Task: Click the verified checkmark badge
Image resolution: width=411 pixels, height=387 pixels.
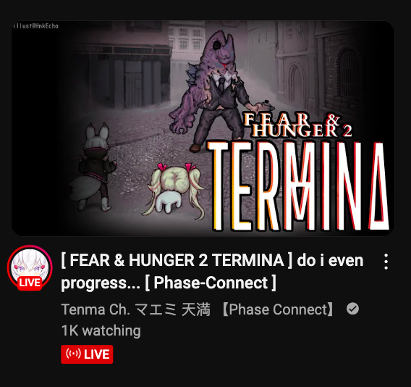Action: point(352,309)
